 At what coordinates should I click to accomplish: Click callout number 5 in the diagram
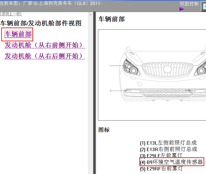[111, 91]
